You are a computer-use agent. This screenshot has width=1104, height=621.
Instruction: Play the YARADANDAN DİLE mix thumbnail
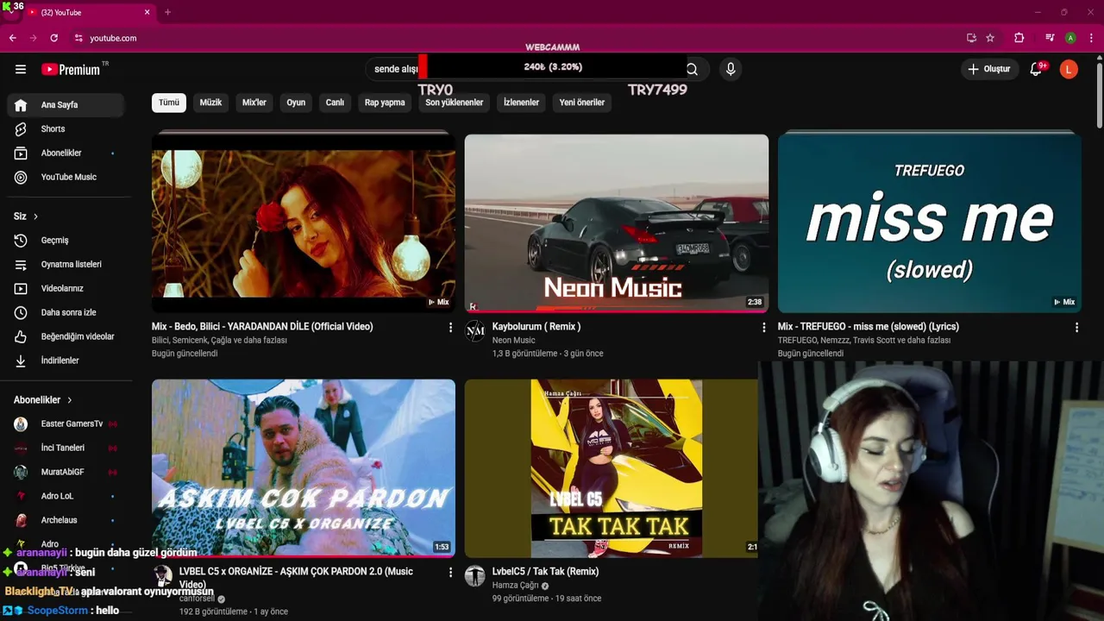coord(304,223)
